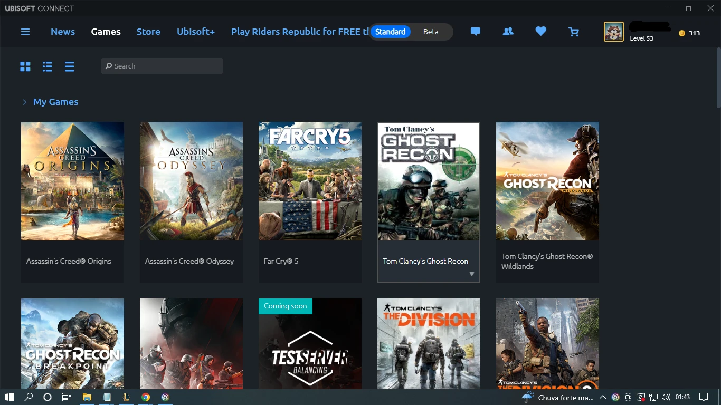
Task: Click the Meet Now camera tray icon
Action: click(x=628, y=397)
